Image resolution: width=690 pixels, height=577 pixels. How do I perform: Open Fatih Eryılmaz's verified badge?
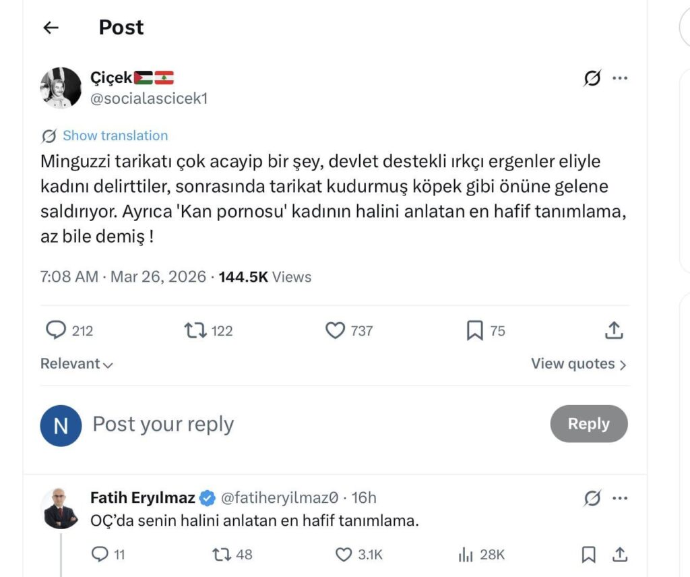point(207,497)
